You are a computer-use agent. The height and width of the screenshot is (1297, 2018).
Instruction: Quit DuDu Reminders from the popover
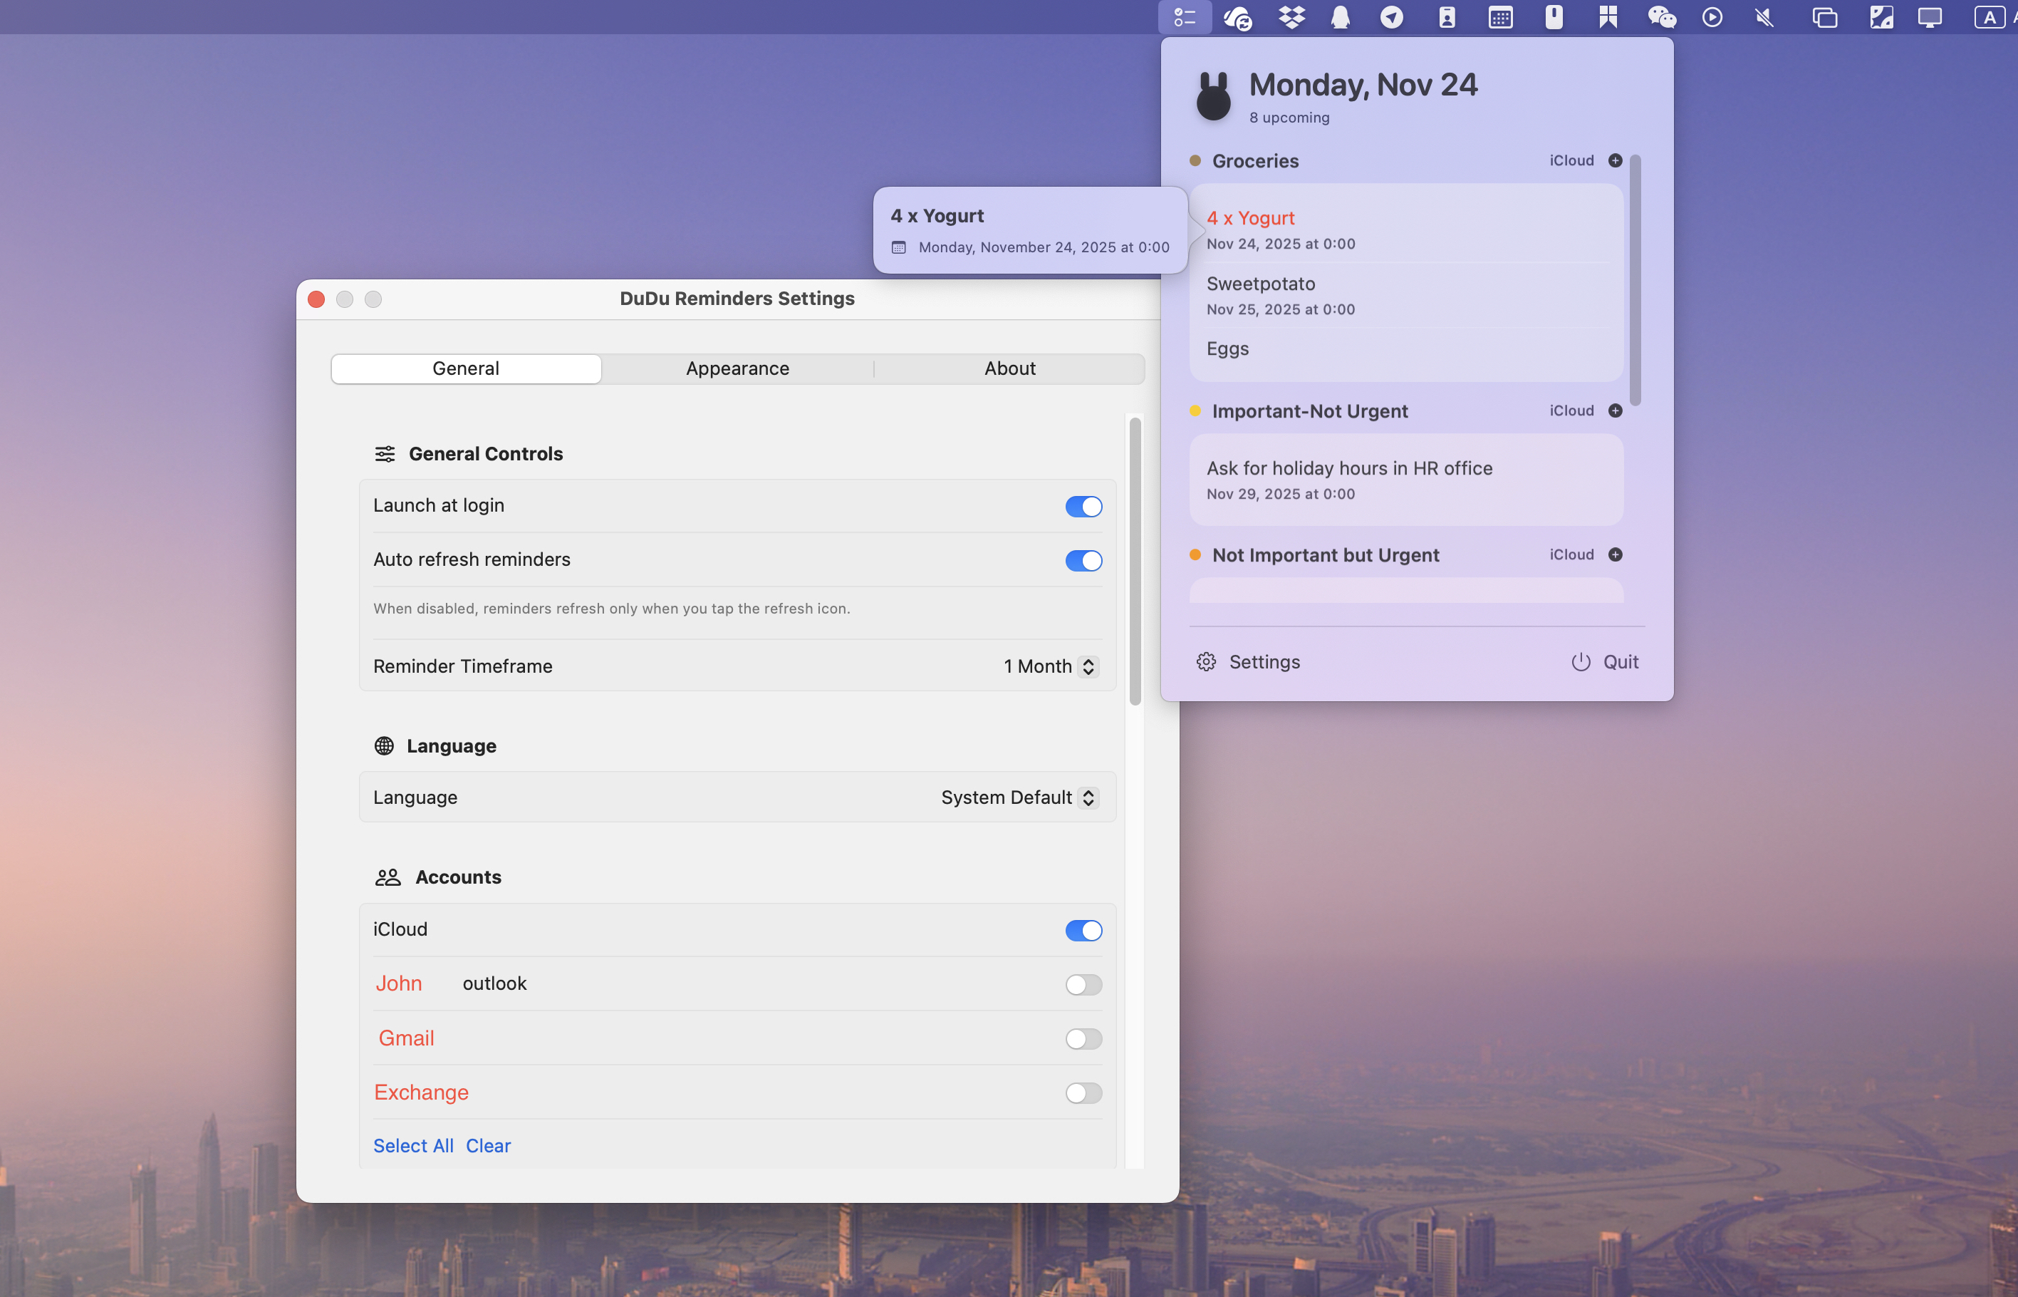(1603, 662)
